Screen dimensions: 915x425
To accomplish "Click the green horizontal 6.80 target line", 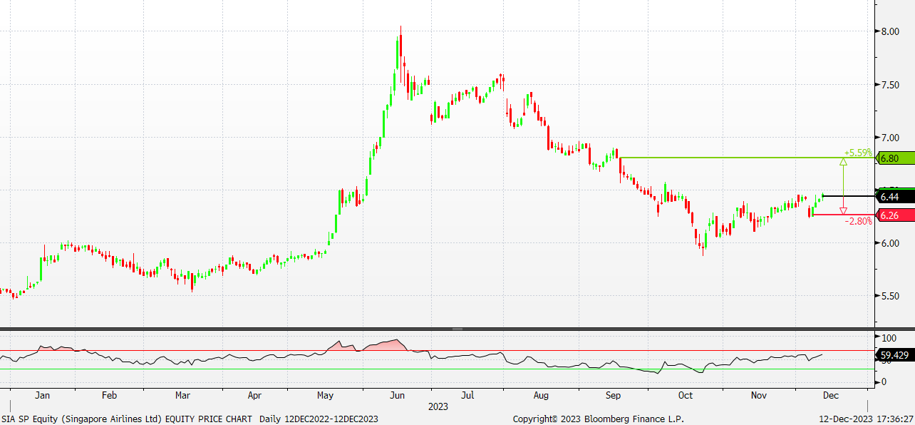I will [x=747, y=158].
